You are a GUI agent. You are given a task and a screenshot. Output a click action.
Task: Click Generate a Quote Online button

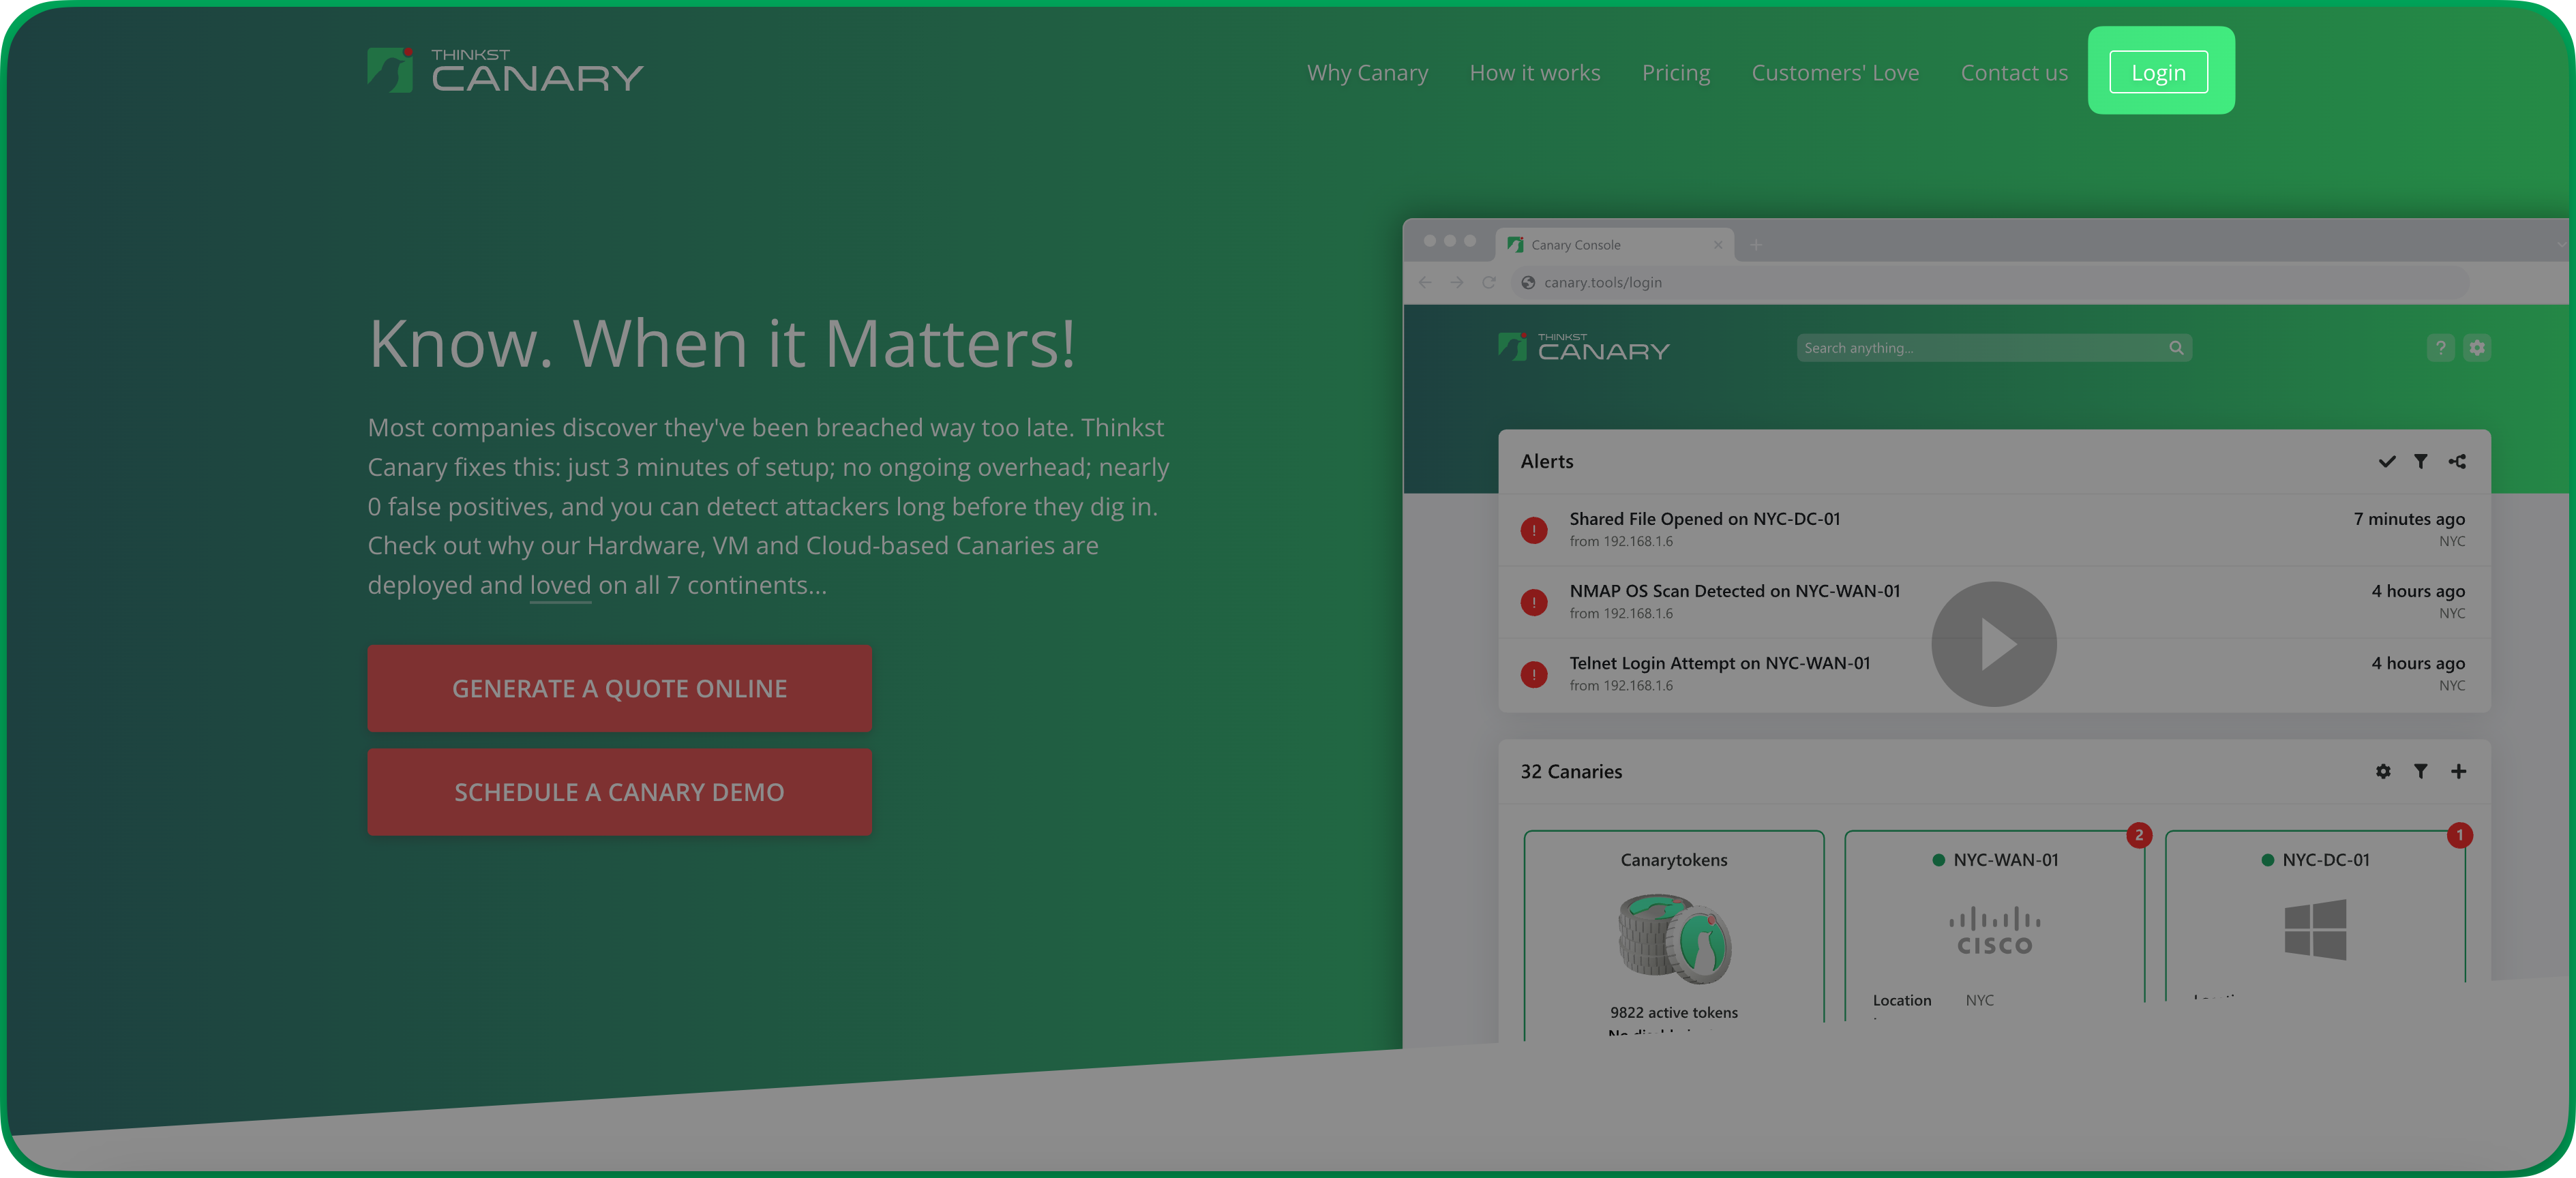(619, 688)
